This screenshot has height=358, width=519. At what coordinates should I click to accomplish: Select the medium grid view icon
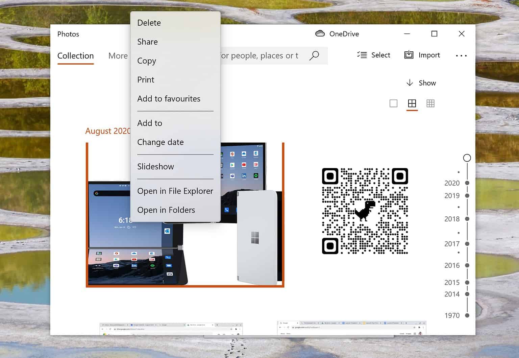[x=412, y=103]
